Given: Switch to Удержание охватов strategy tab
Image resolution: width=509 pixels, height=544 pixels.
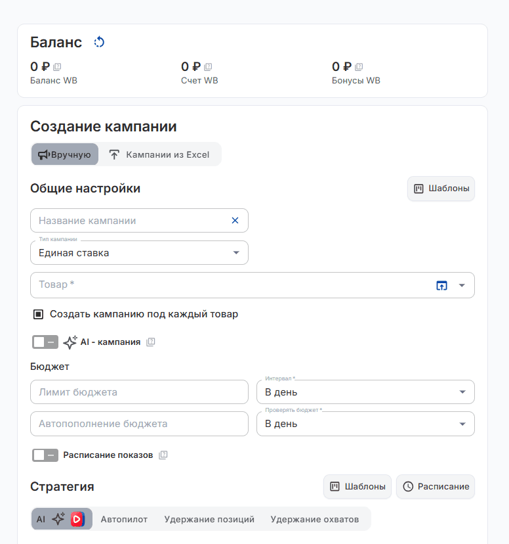Looking at the screenshot, I should (x=314, y=520).
